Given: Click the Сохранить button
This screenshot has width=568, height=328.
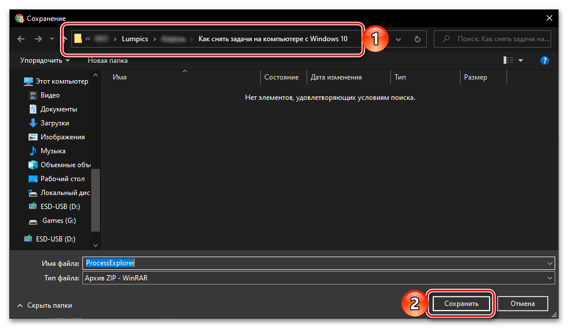Looking at the screenshot, I should 461,304.
